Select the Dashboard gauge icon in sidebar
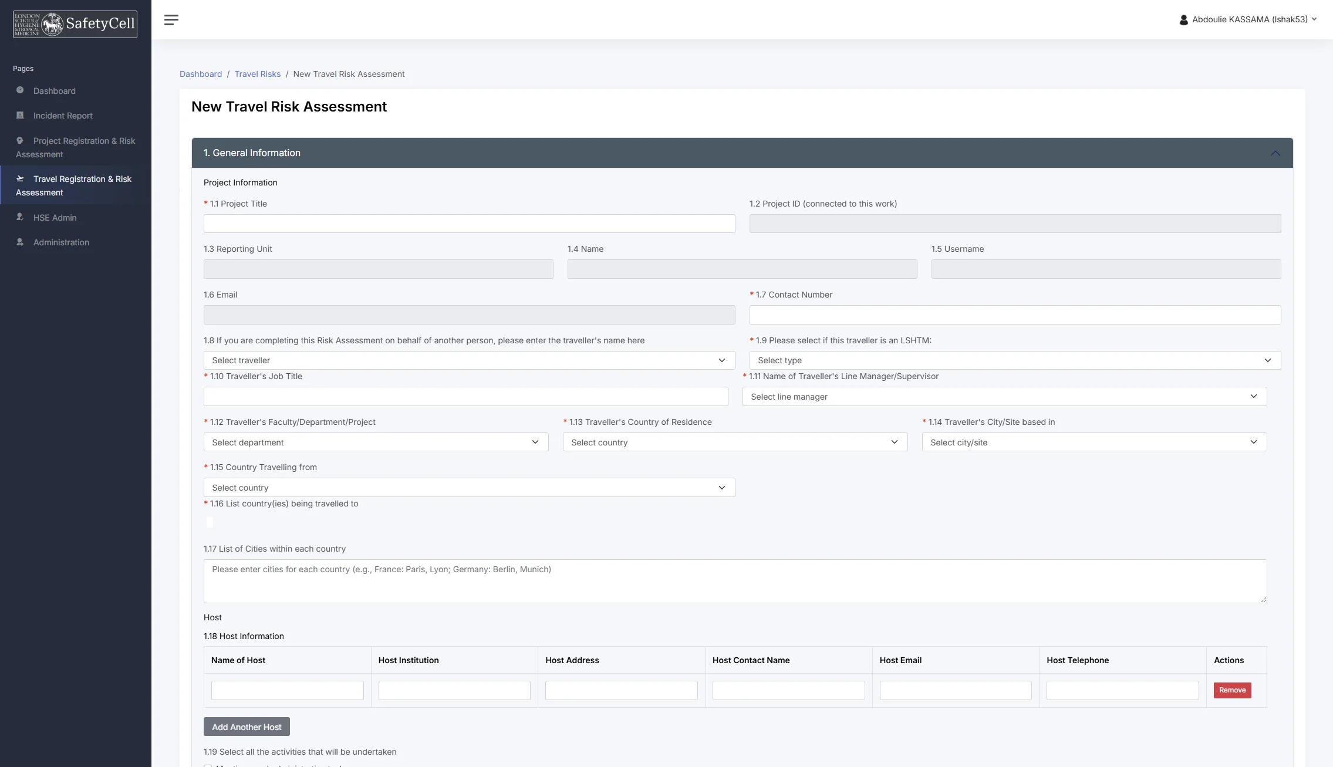1333x767 pixels. pyautogui.click(x=20, y=91)
